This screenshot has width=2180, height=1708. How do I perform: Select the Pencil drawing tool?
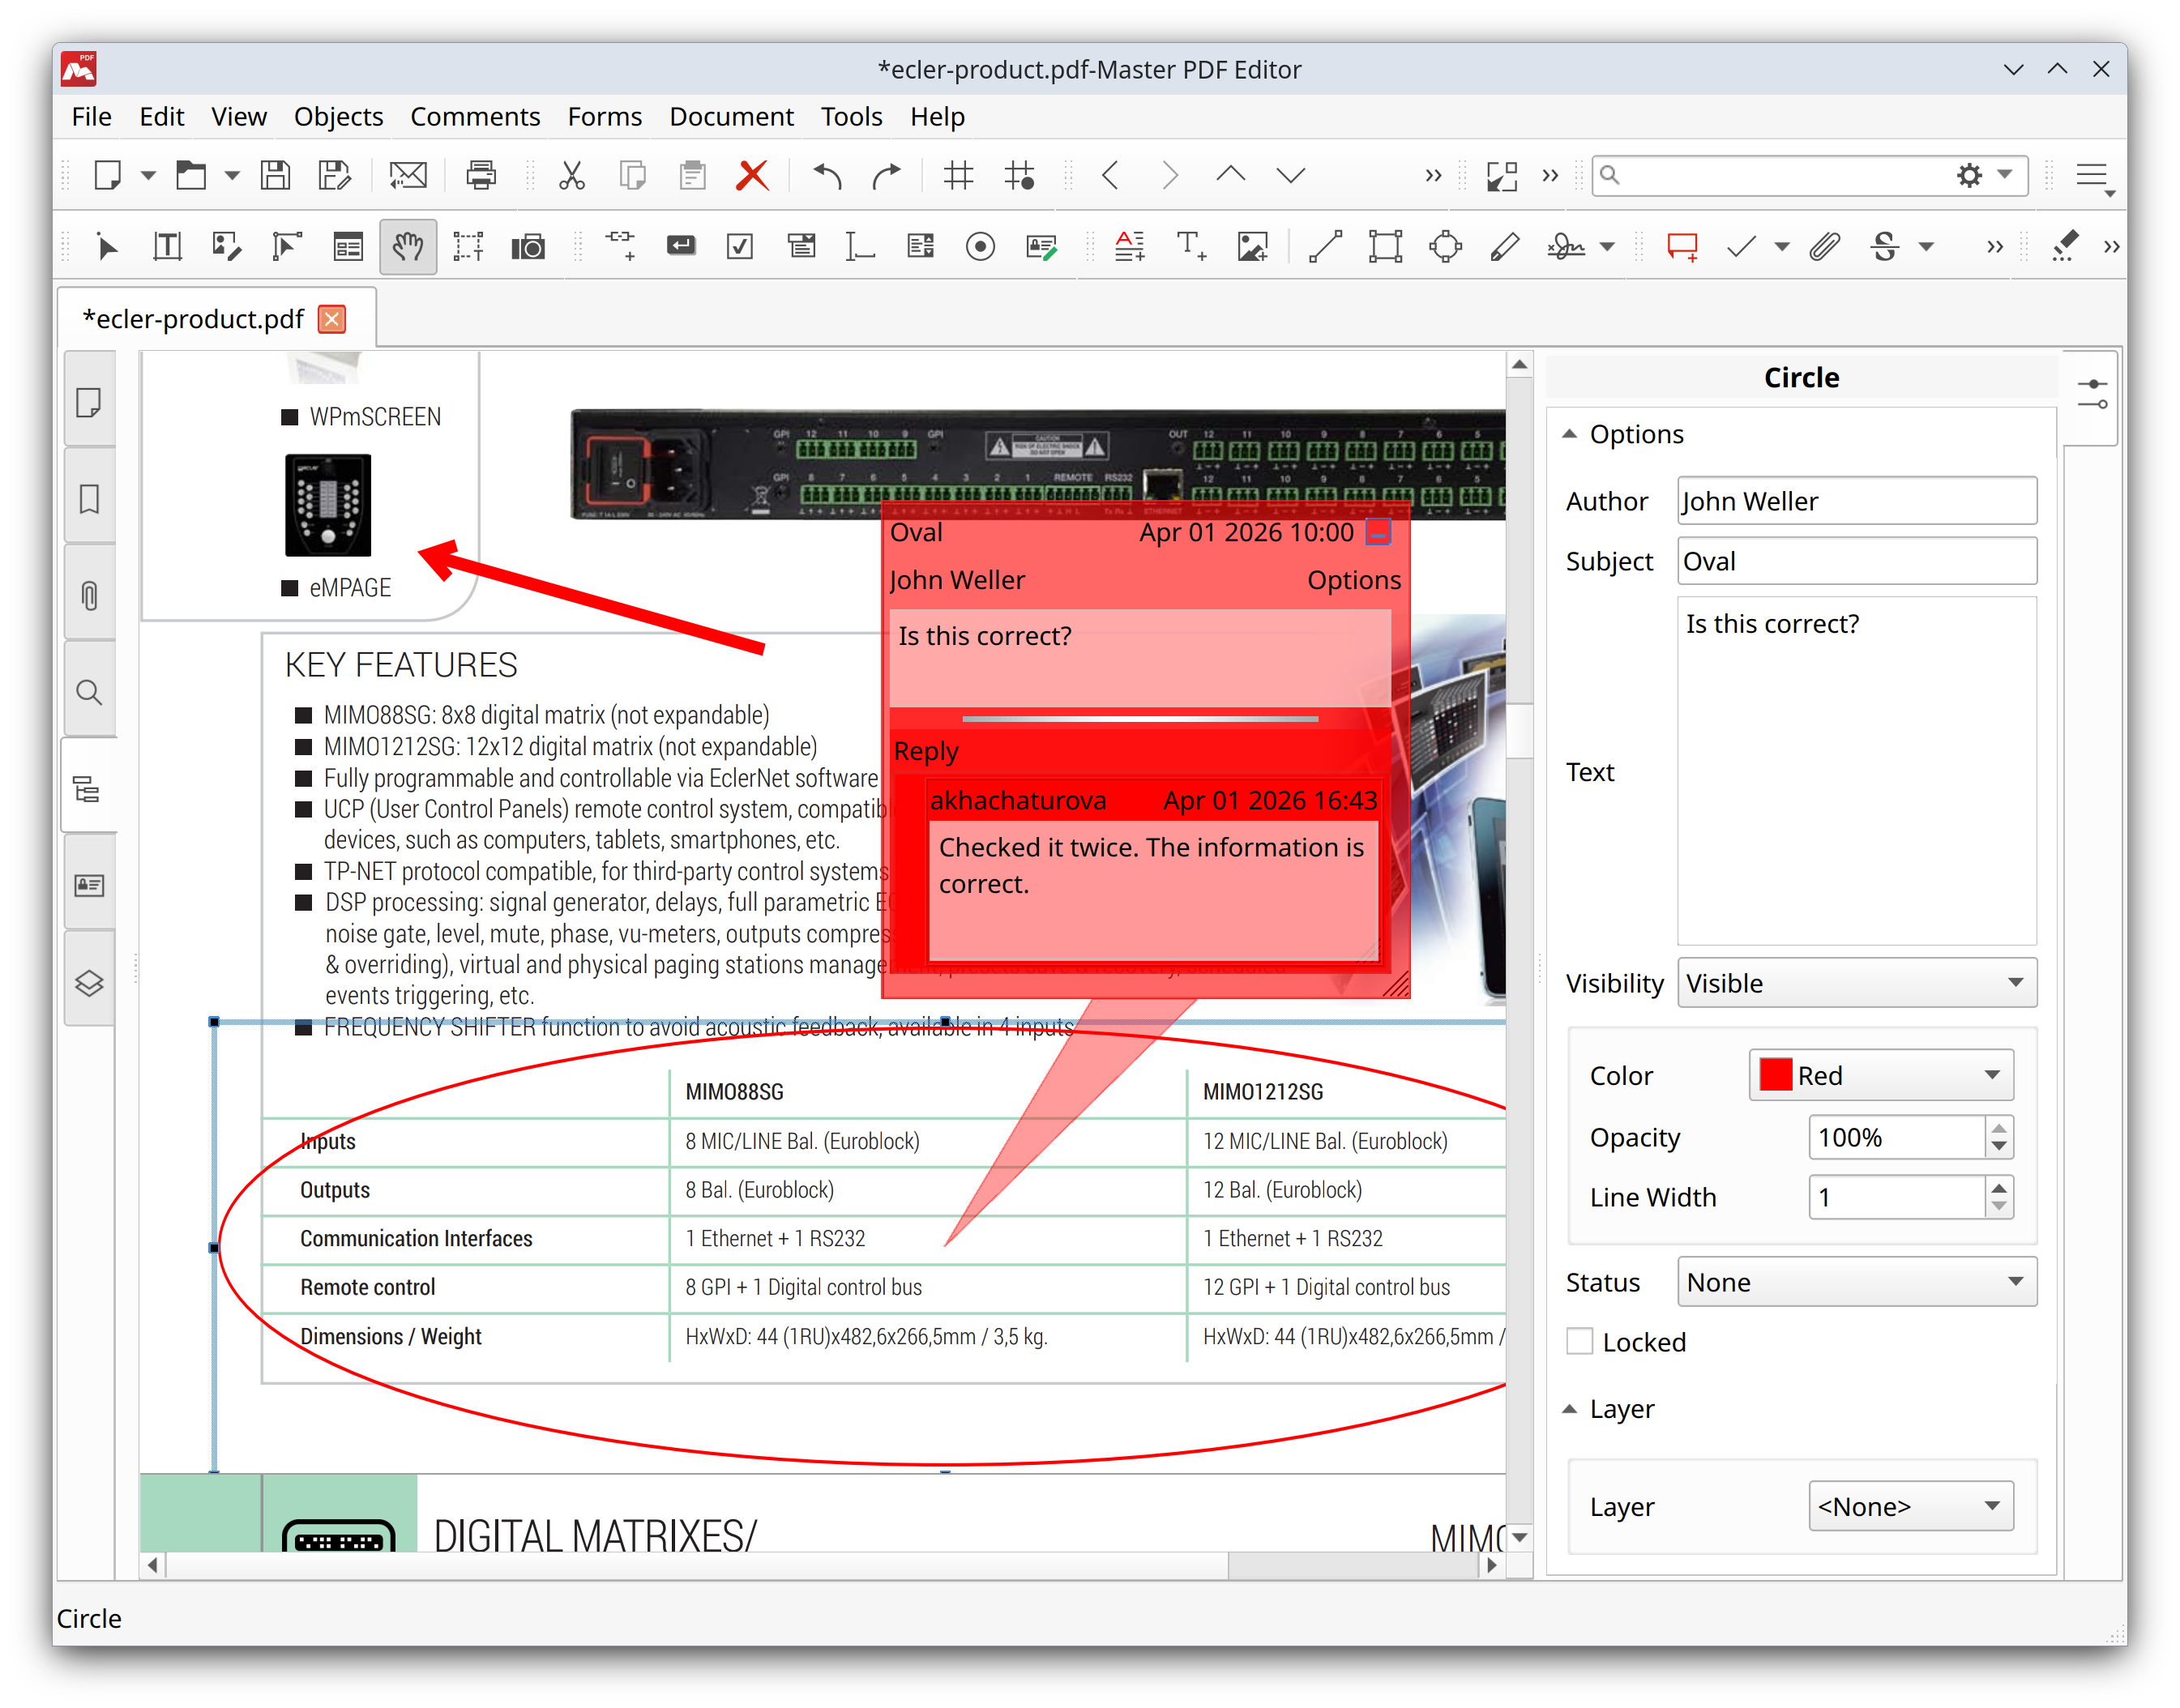tap(1505, 246)
